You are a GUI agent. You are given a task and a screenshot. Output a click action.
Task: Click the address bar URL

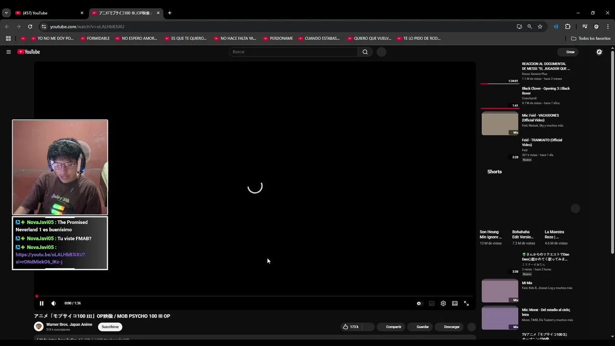87,26
